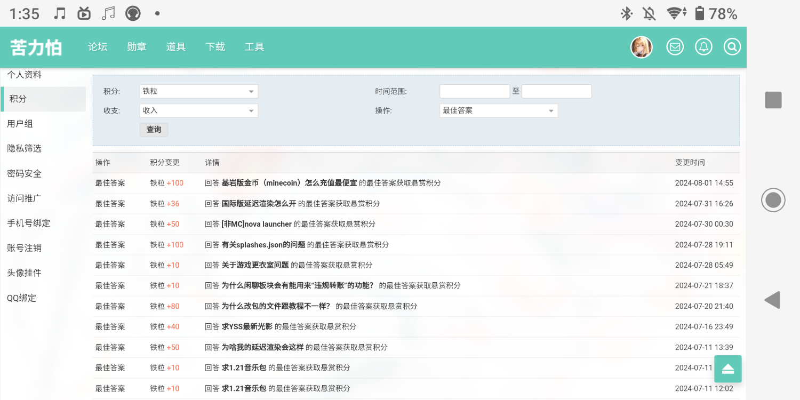Select 账号注销 in the sidebar
800x400 pixels.
tap(24, 248)
